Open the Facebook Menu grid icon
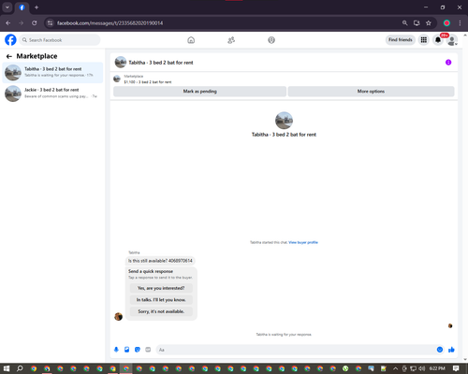Screen dimensions: 468x374 pyautogui.click(x=424, y=40)
